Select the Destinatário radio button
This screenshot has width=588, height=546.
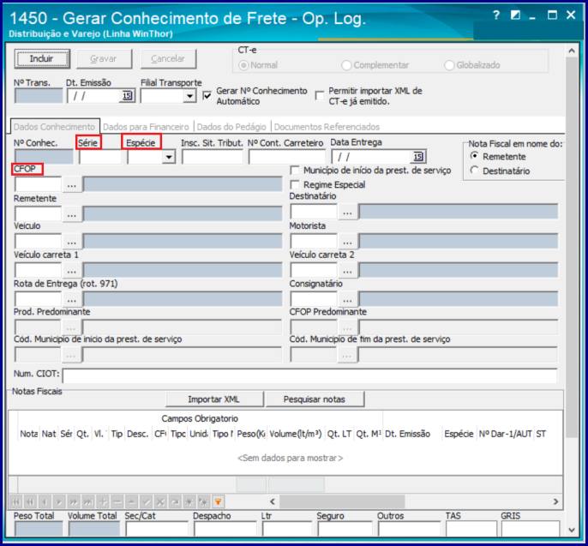474,171
